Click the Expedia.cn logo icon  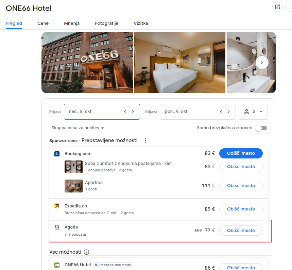[x=57, y=206]
